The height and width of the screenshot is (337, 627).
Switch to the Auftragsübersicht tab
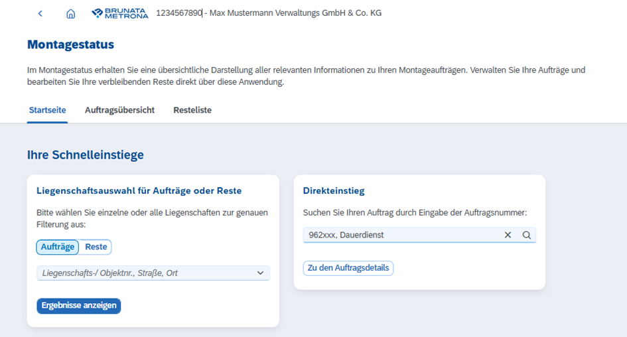point(119,110)
